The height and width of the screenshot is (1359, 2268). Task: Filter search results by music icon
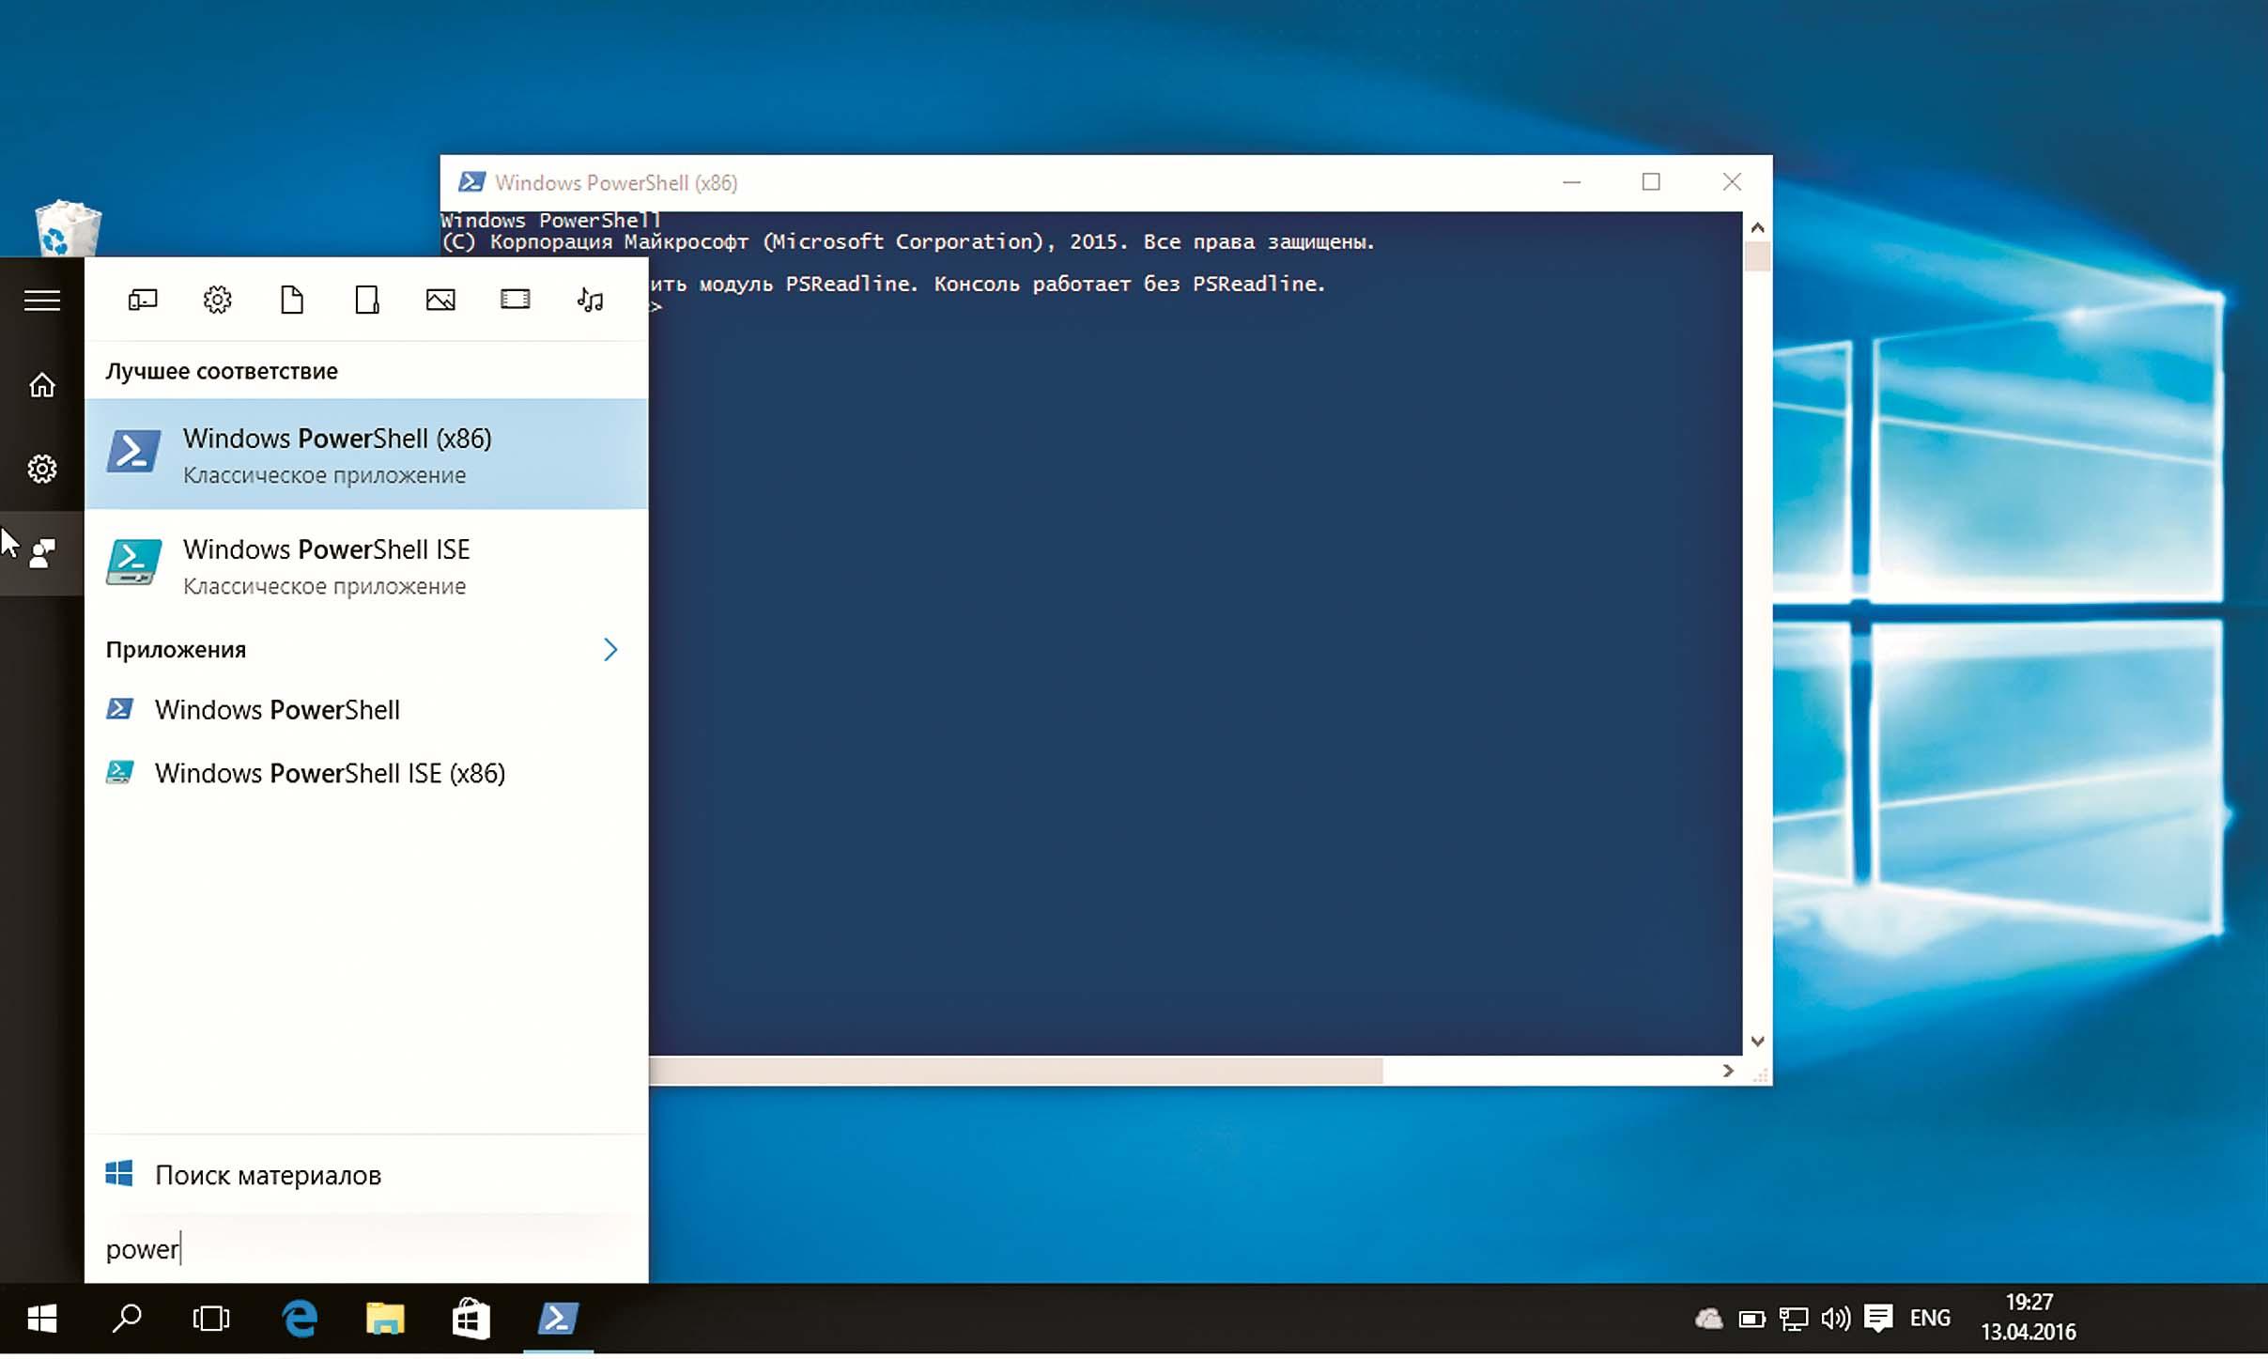[x=590, y=301]
